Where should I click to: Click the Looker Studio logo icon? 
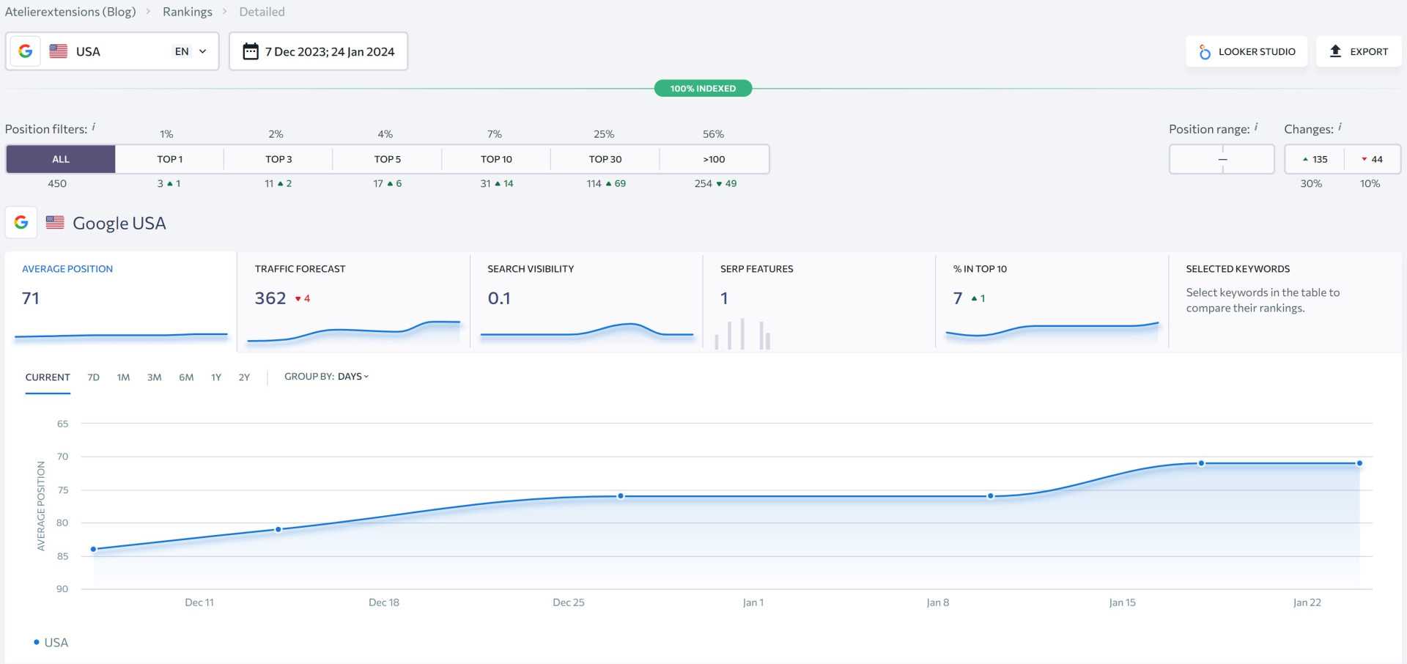1205,52
